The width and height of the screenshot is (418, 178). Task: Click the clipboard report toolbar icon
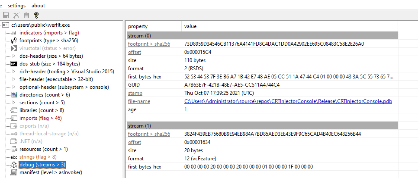click(26, 16)
